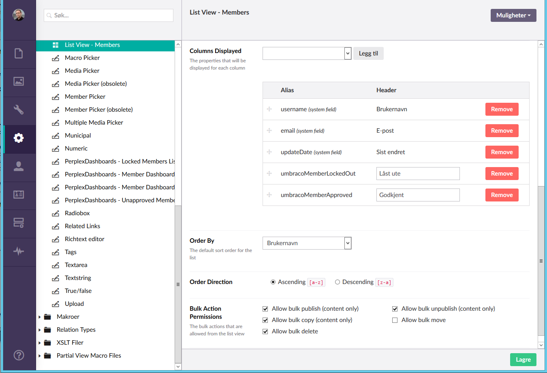547x373 pixels.
Task: Uncheck Allow bulk delete
Action: pos(265,332)
